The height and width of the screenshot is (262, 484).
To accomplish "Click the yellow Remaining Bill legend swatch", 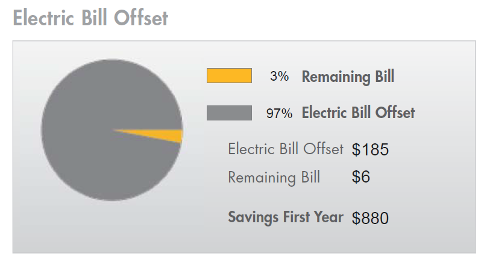I will click(x=229, y=76).
